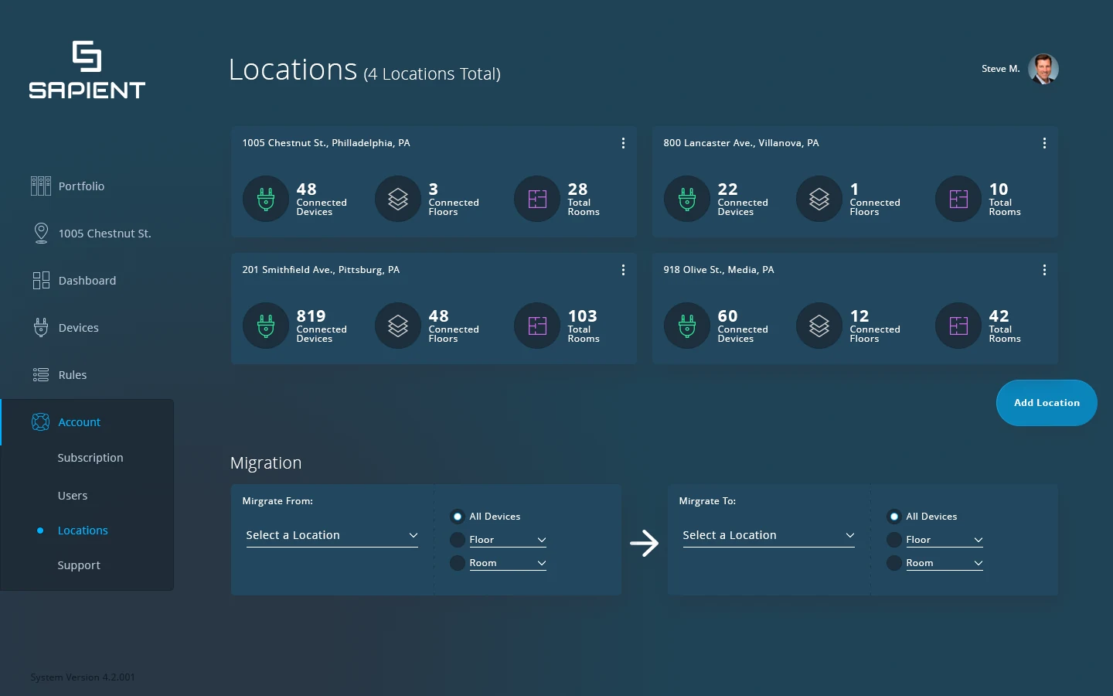This screenshot has height=696, width=1113.
Task: Click 800 Lancaster Ave., Villanova, PA address
Action: [x=741, y=143]
